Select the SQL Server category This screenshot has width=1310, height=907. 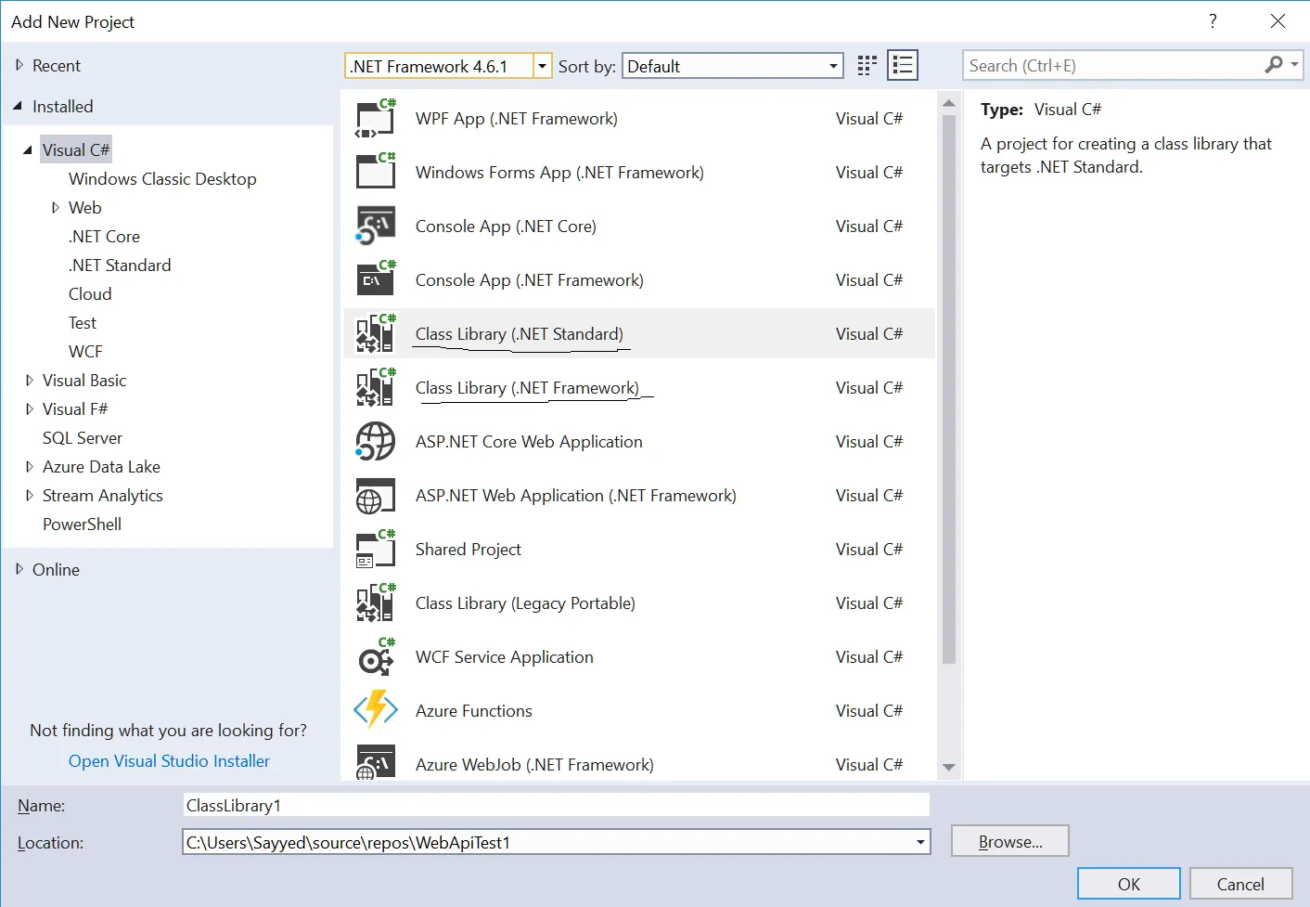83,438
